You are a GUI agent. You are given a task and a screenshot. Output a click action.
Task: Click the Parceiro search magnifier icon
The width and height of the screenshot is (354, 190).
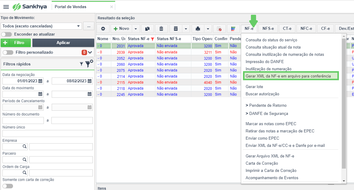click(x=24, y=160)
